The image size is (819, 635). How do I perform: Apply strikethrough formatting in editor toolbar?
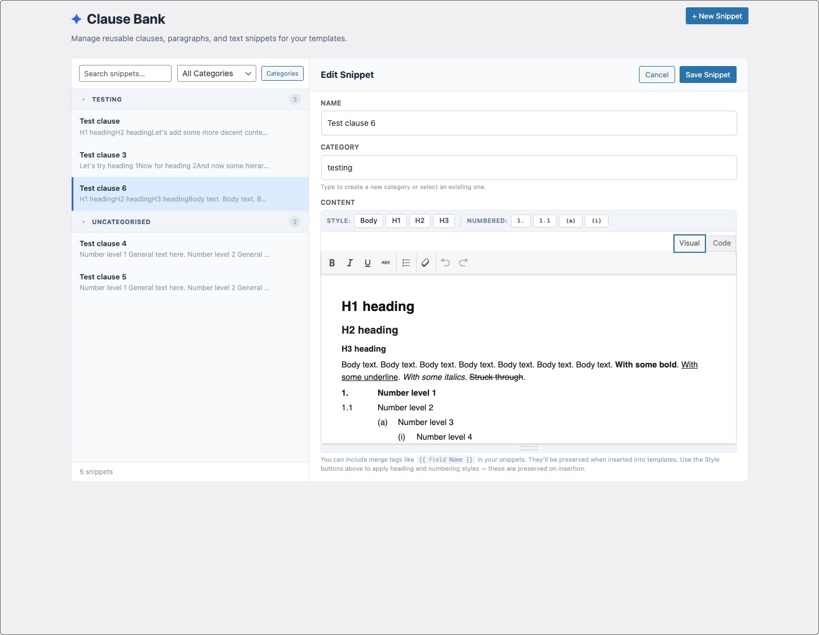[386, 262]
